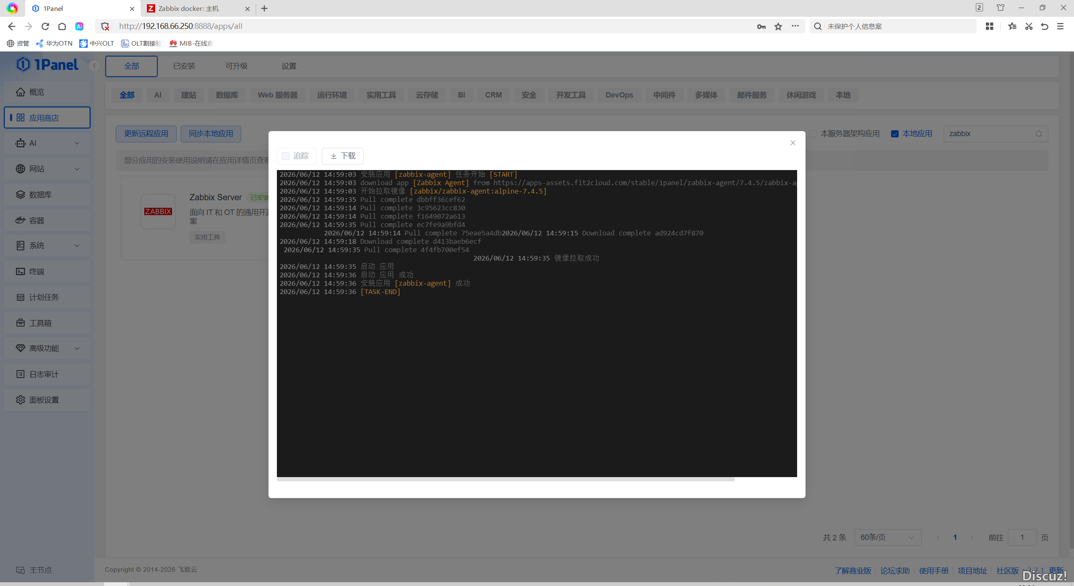Click the 高级功能 diamond sidebar icon
This screenshot has height=586, width=1074.
[20, 348]
